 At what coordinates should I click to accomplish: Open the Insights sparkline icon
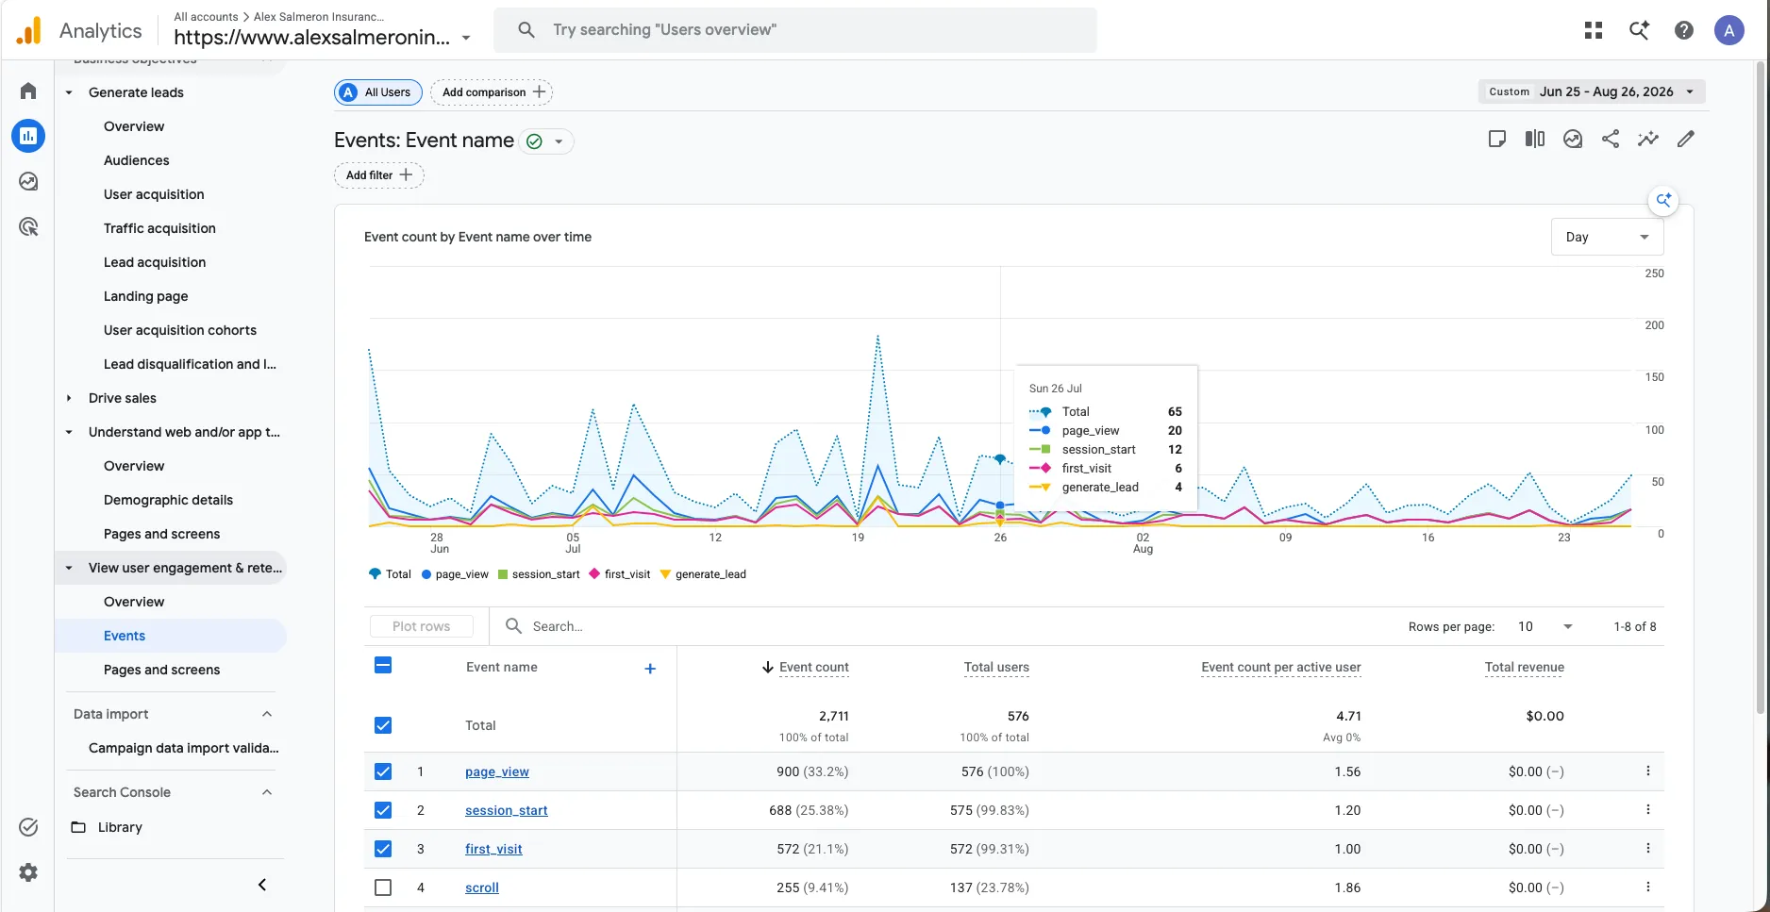tap(1648, 139)
